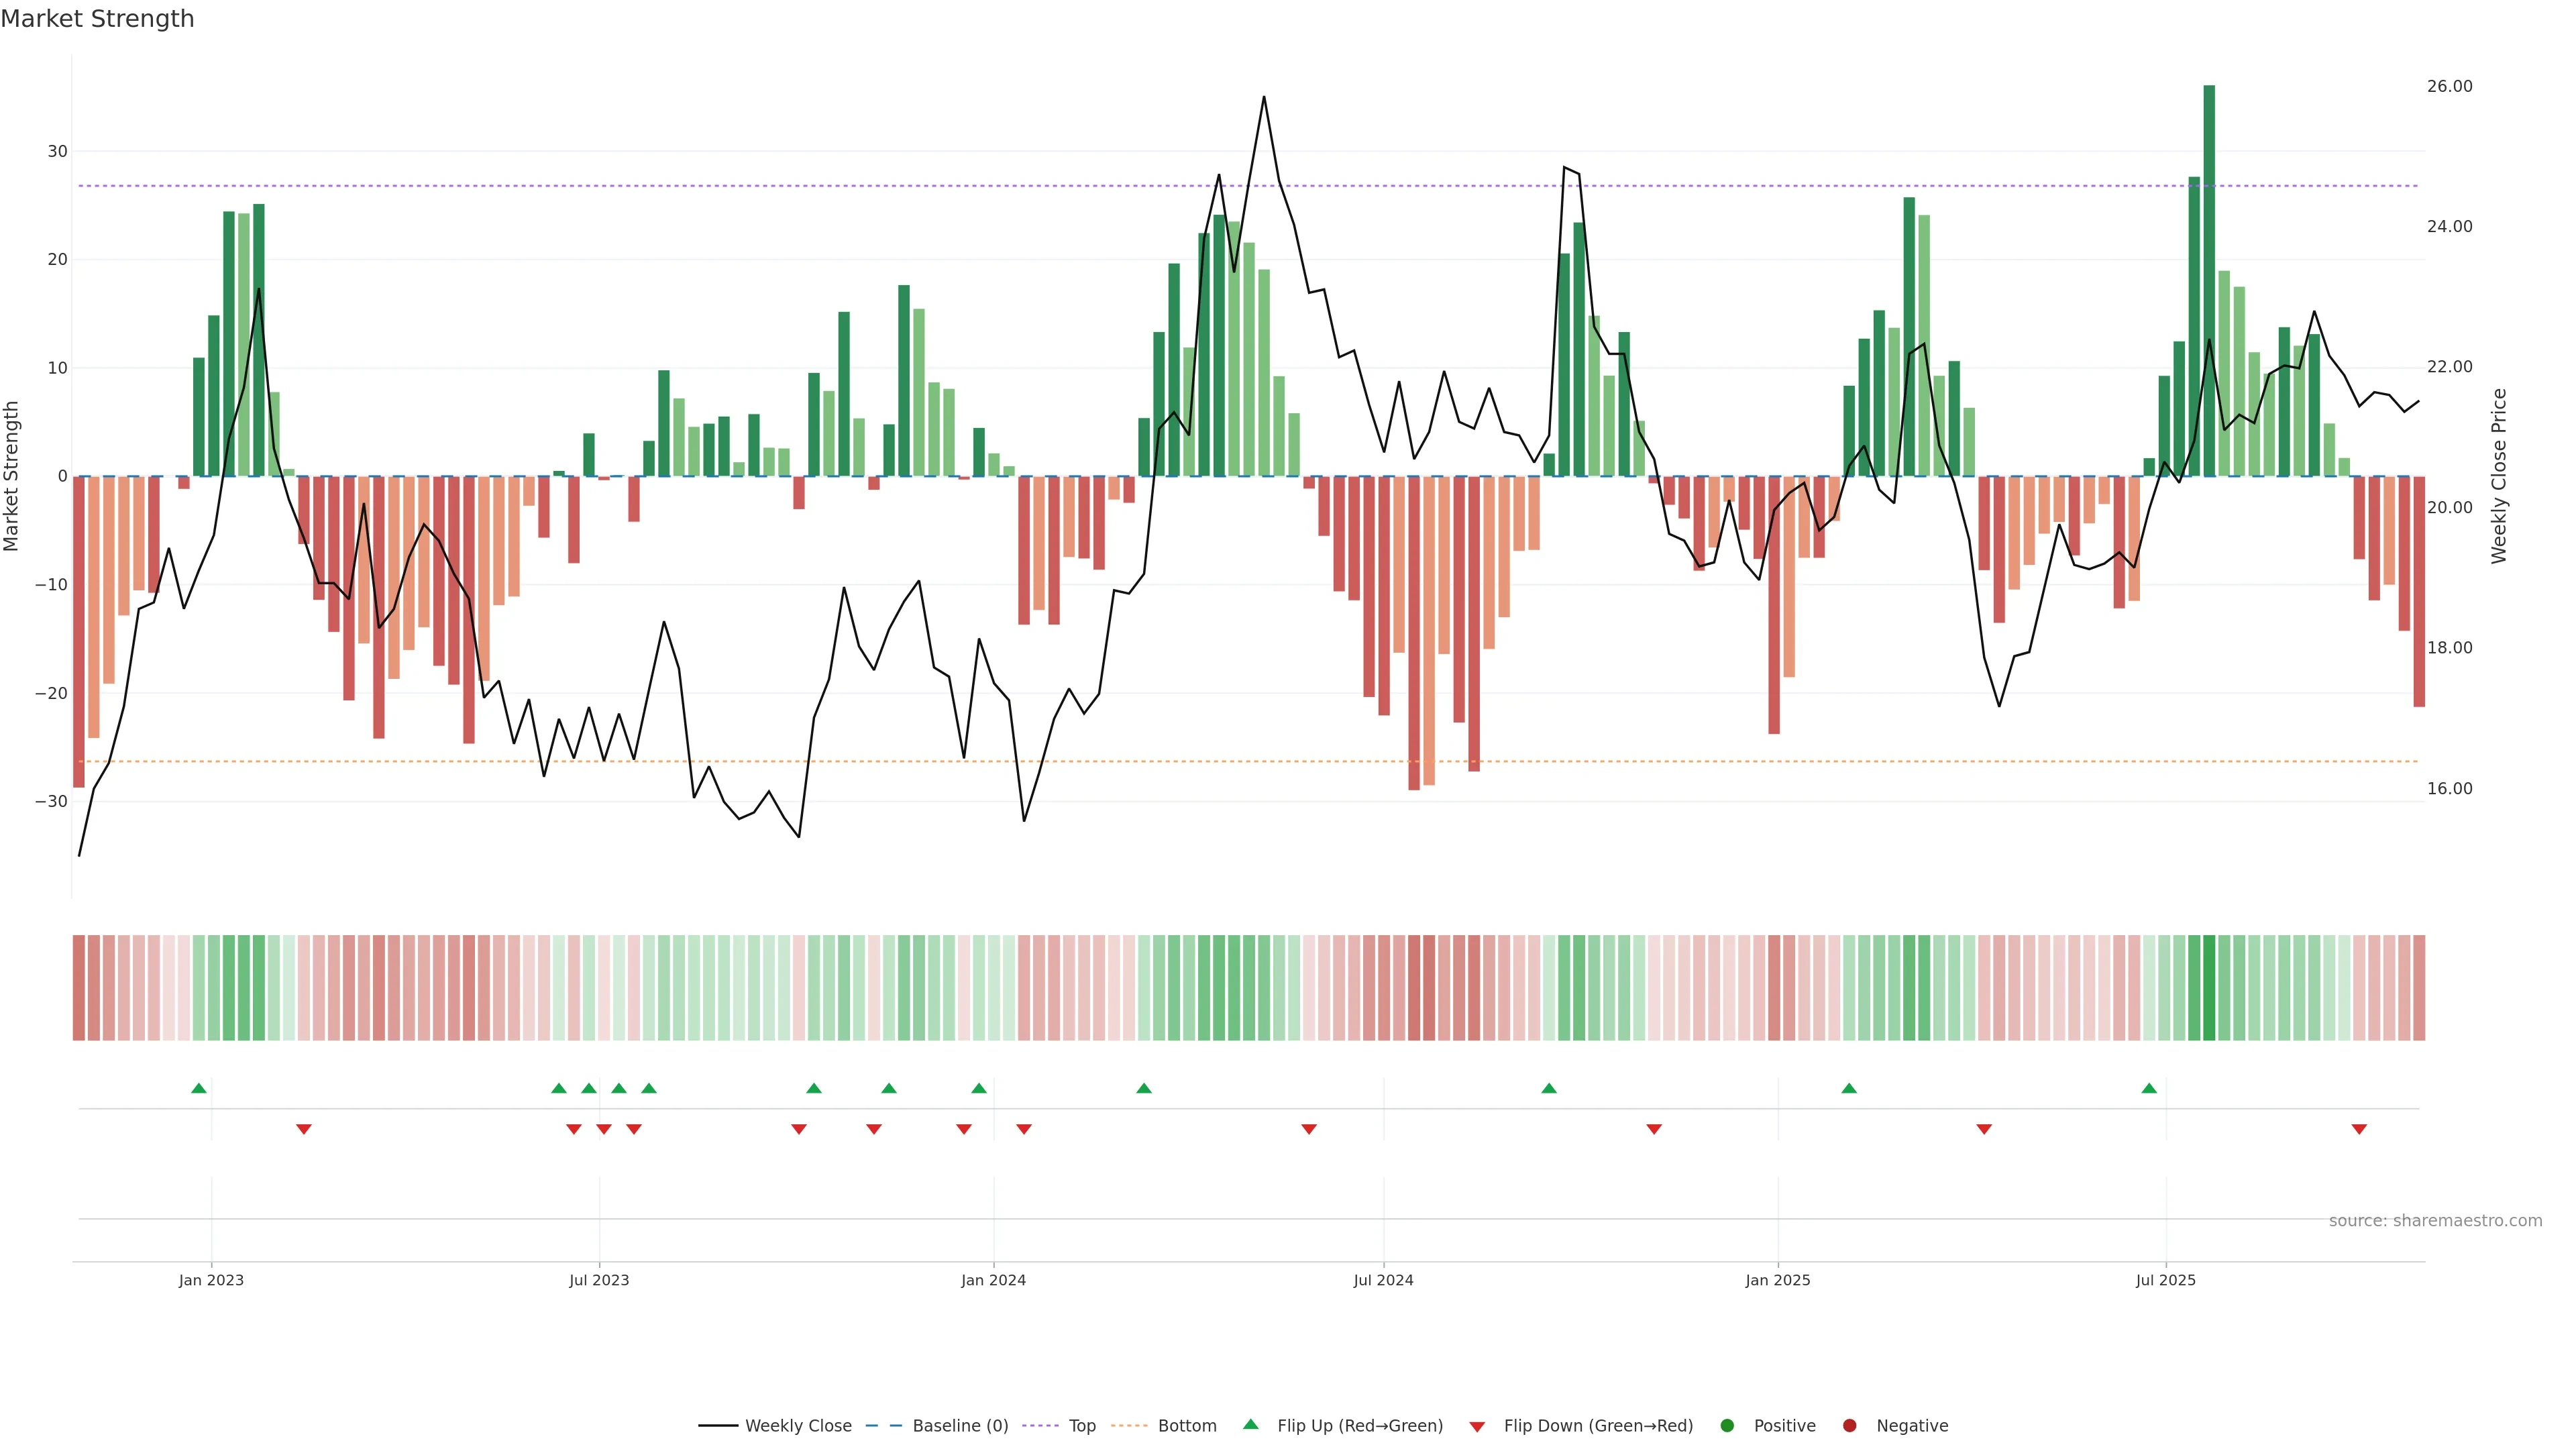Click the Market Strength y-axis title
The image size is (2576, 1449).
pyautogui.click(x=12, y=476)
